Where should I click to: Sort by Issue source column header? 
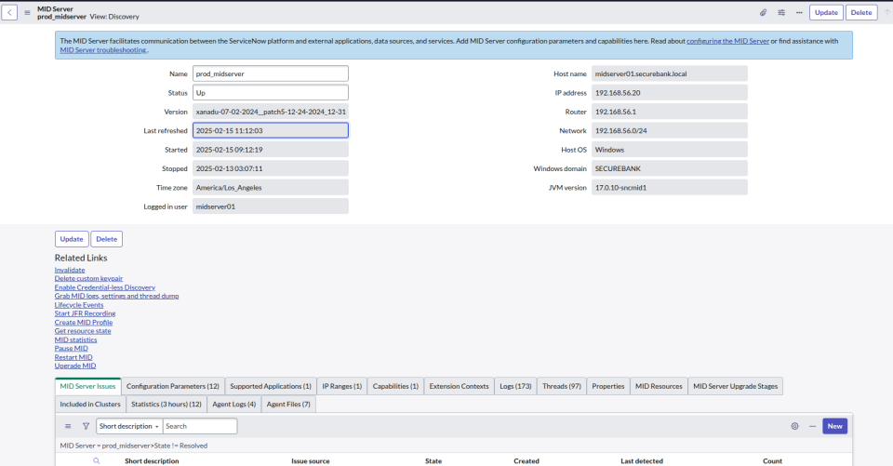tap(311, 460)
